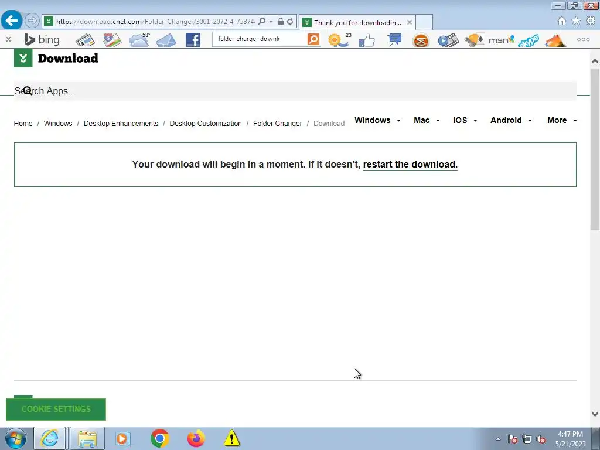The width and height of the screenshot is (600, 450).
Task: Click the Internet Explorer taskbar icon
Action: pyautogui.click(x=50, y=438)
